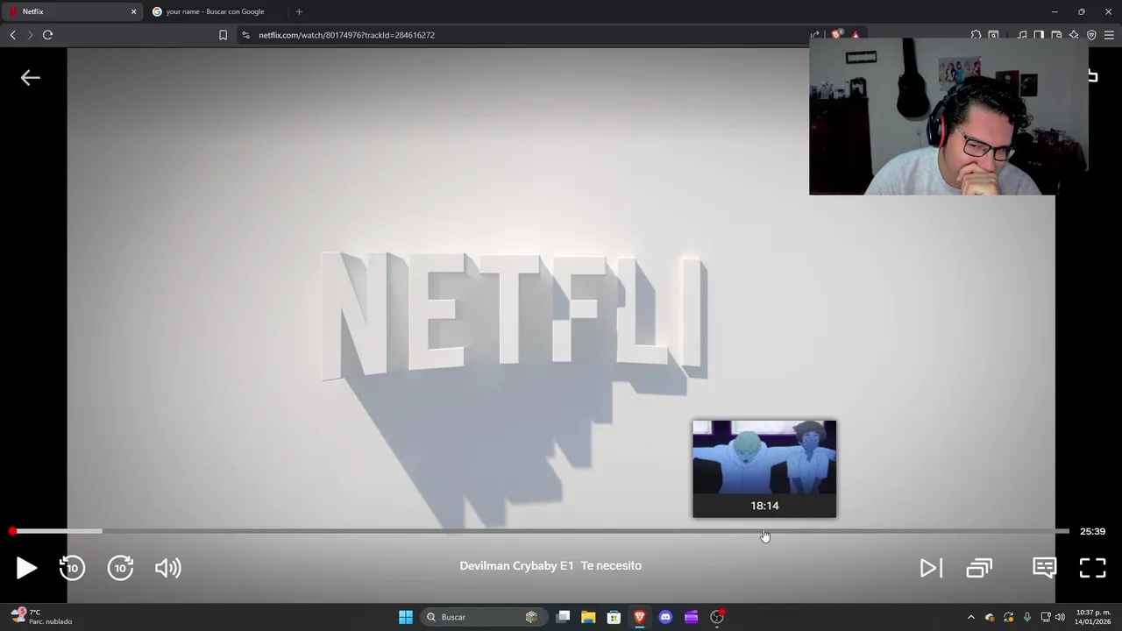
Task: Open the browser hamburger menu
Action: pyautogui.click(x=1109, y=35)
